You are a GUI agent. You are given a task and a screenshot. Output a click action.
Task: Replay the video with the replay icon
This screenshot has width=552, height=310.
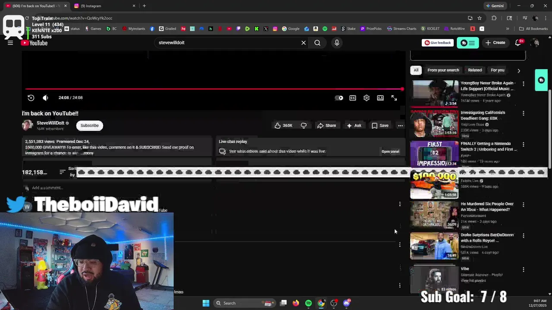coord(31,98)
